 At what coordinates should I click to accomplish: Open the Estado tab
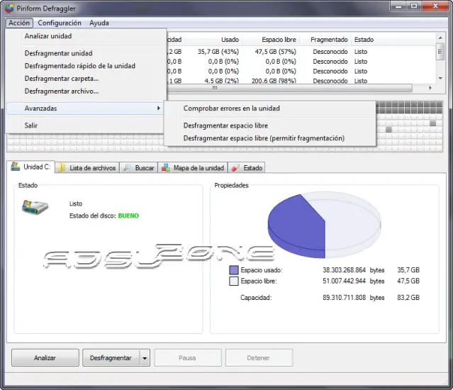point(247,168)
